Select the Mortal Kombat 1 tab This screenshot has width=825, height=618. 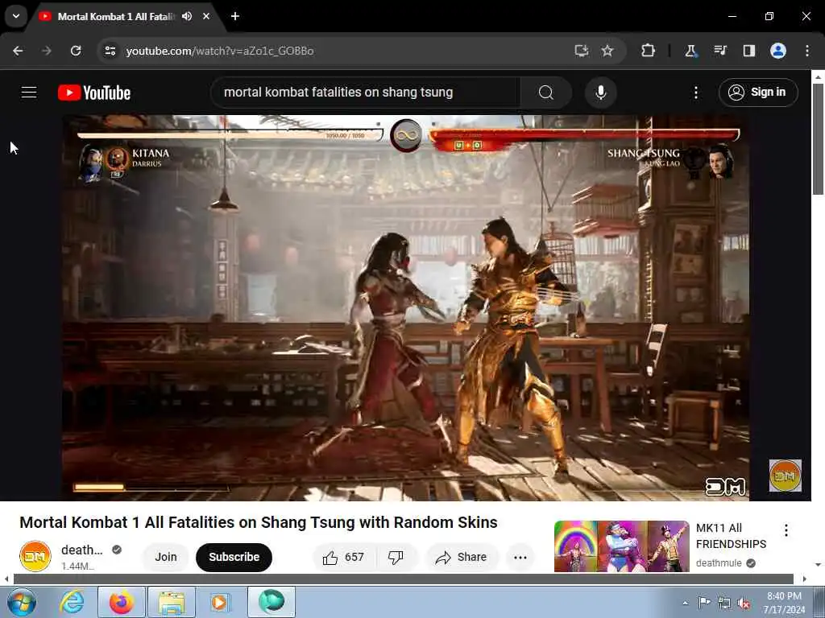115,17
